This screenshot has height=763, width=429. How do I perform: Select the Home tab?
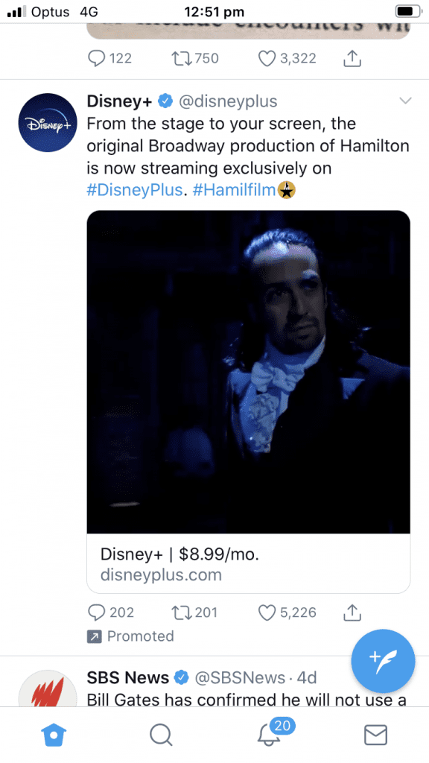pyautogui.click(x=54, y=735)
